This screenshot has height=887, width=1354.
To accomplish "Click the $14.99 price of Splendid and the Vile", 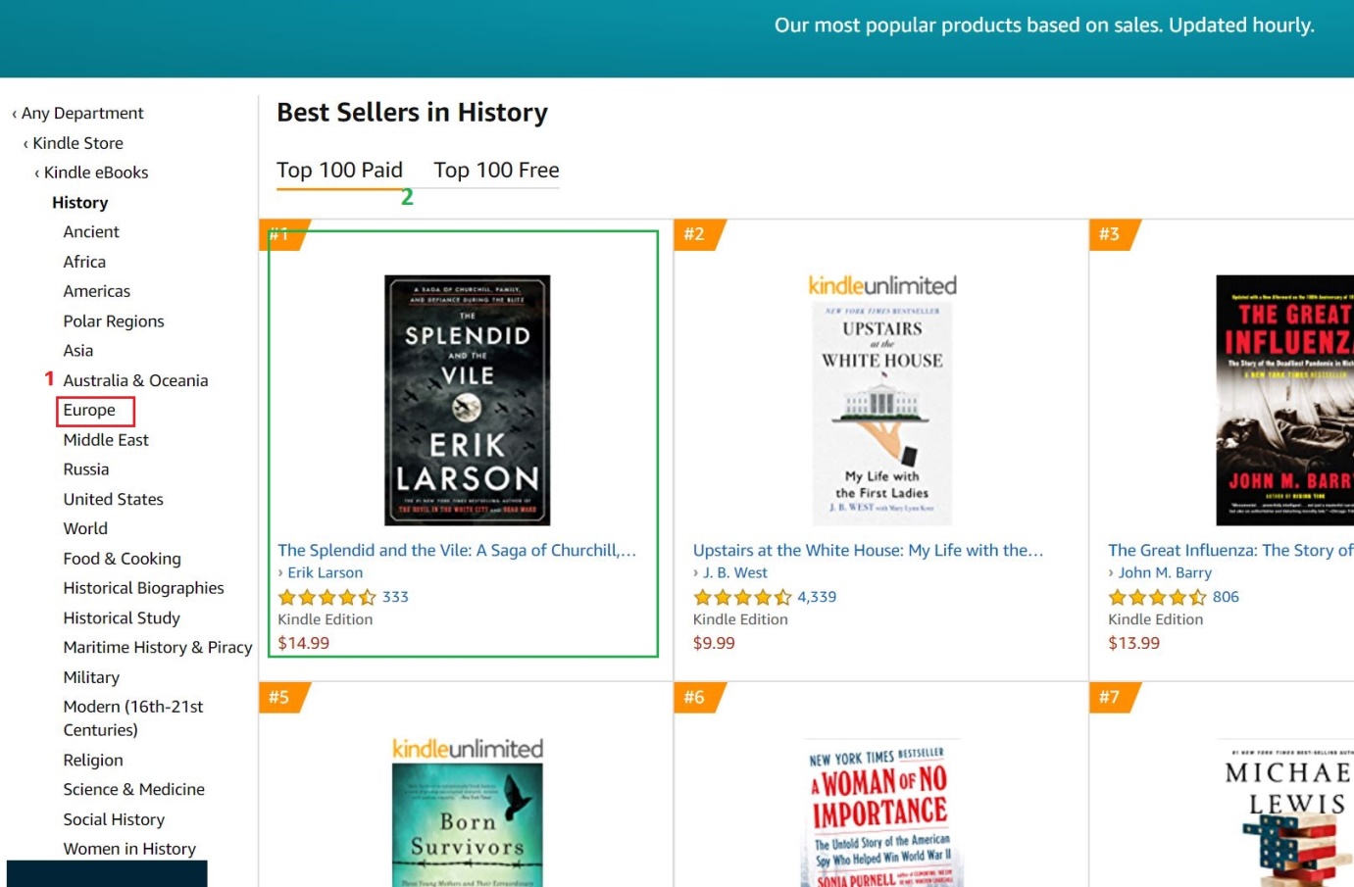I will [303, 643].
